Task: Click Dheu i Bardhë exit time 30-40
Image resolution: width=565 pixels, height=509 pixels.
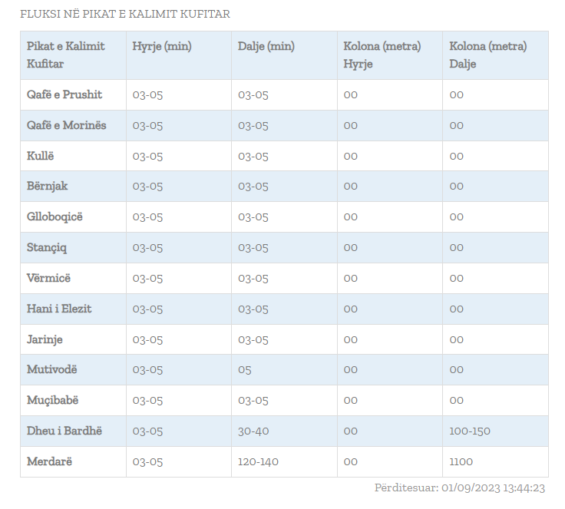Action: (x=253, y=431)
